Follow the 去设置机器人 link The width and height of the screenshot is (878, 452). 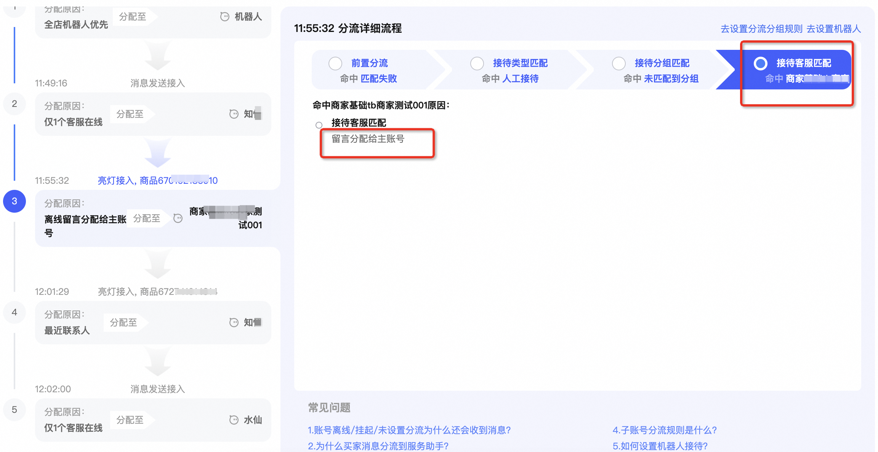coord(833,29)
